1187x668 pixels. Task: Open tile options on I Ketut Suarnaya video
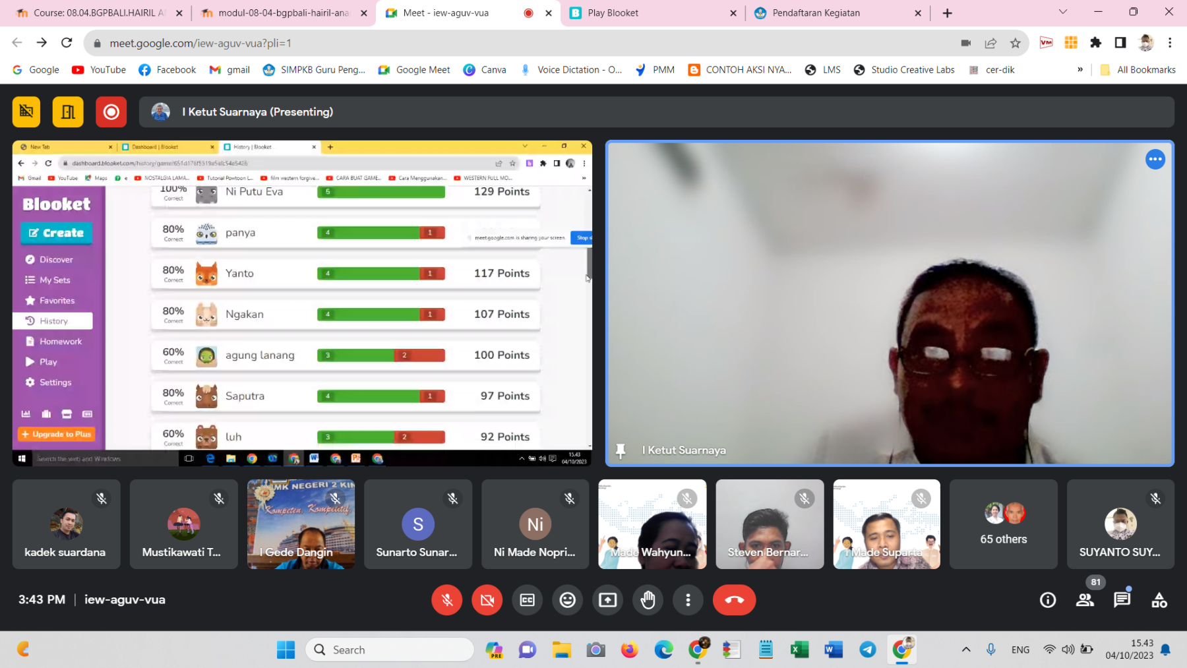click(1155, 160)
